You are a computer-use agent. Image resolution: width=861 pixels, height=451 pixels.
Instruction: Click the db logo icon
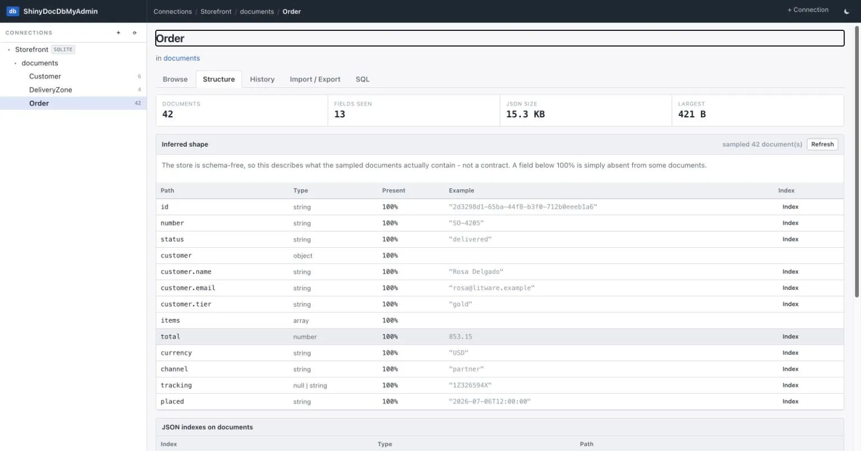point(12,11)
